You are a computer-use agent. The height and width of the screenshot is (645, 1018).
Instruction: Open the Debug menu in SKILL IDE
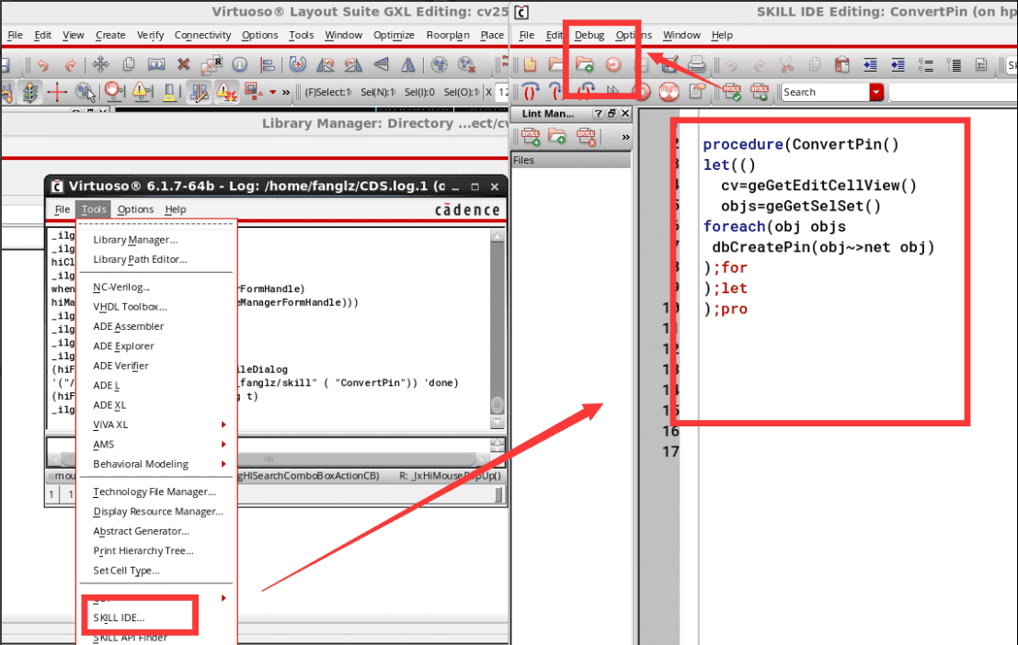click(589, 35)
